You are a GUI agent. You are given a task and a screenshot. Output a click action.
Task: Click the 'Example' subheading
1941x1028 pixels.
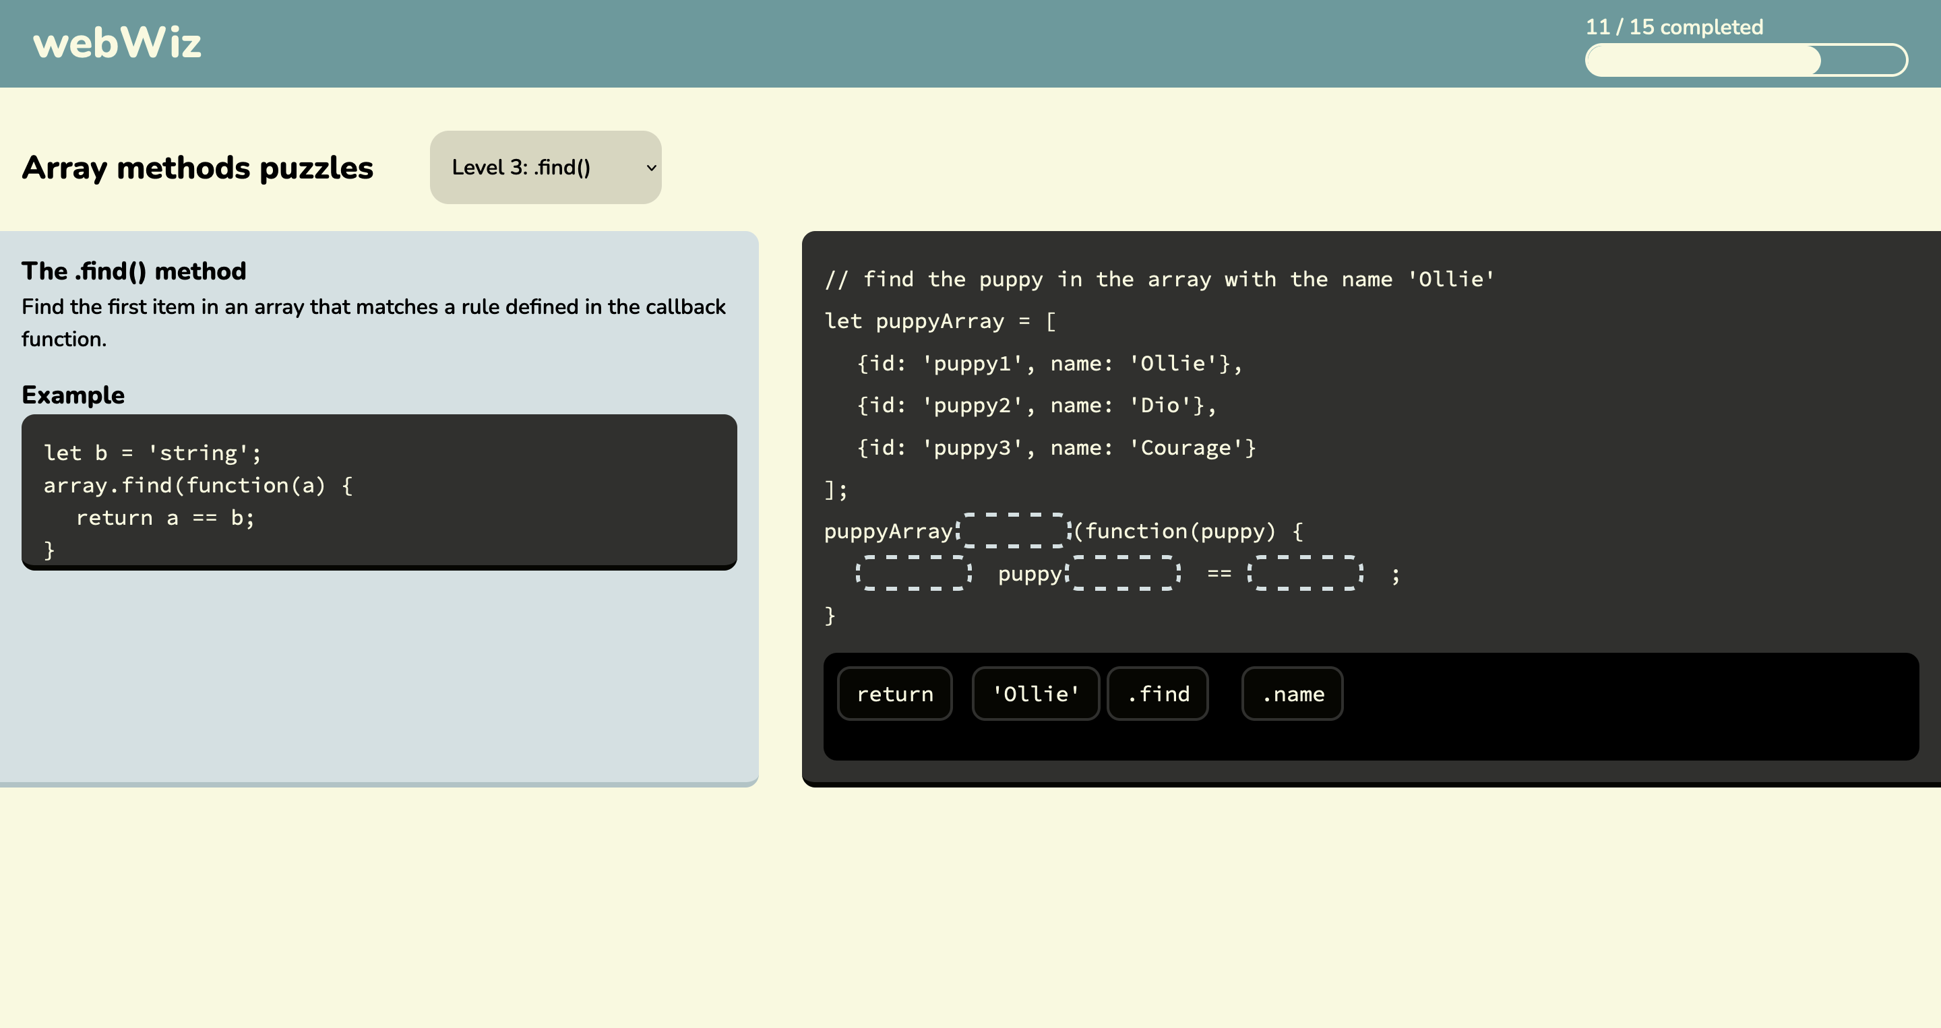tap(73, 395)
